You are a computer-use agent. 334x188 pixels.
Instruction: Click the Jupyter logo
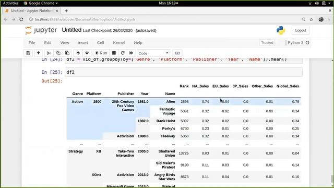point(41,30)
